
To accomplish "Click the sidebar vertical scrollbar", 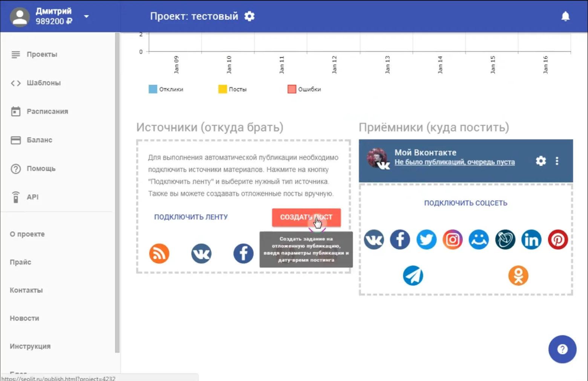I will point(117,193).
